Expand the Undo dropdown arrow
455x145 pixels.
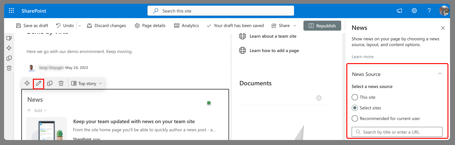click(x=79, y=26)
